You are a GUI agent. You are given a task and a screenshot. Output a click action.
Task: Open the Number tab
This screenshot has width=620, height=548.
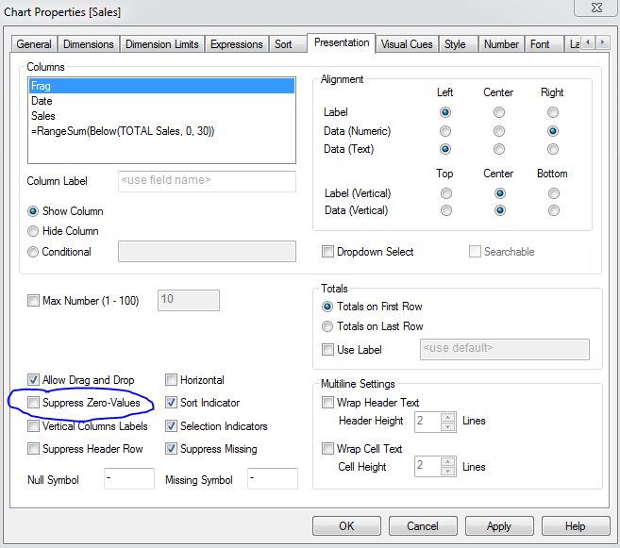pos(501,44)
